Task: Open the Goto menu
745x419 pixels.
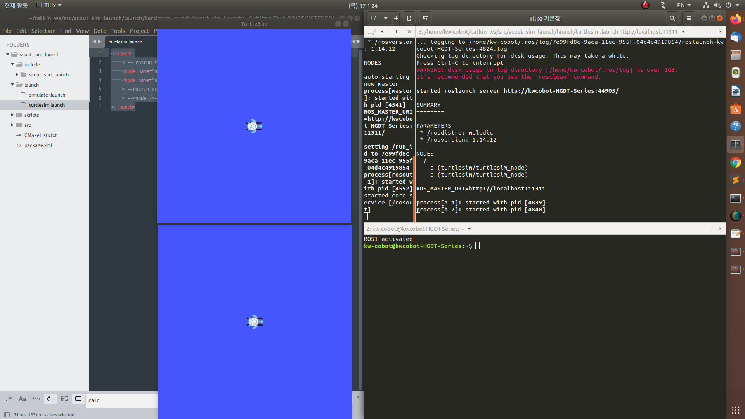Action: tap(100, 31)
